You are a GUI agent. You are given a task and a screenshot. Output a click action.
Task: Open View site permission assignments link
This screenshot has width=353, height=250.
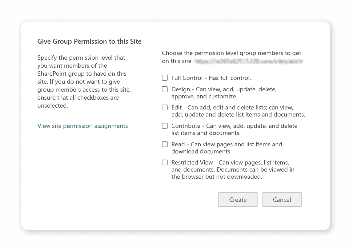click(x=82, y=126)
